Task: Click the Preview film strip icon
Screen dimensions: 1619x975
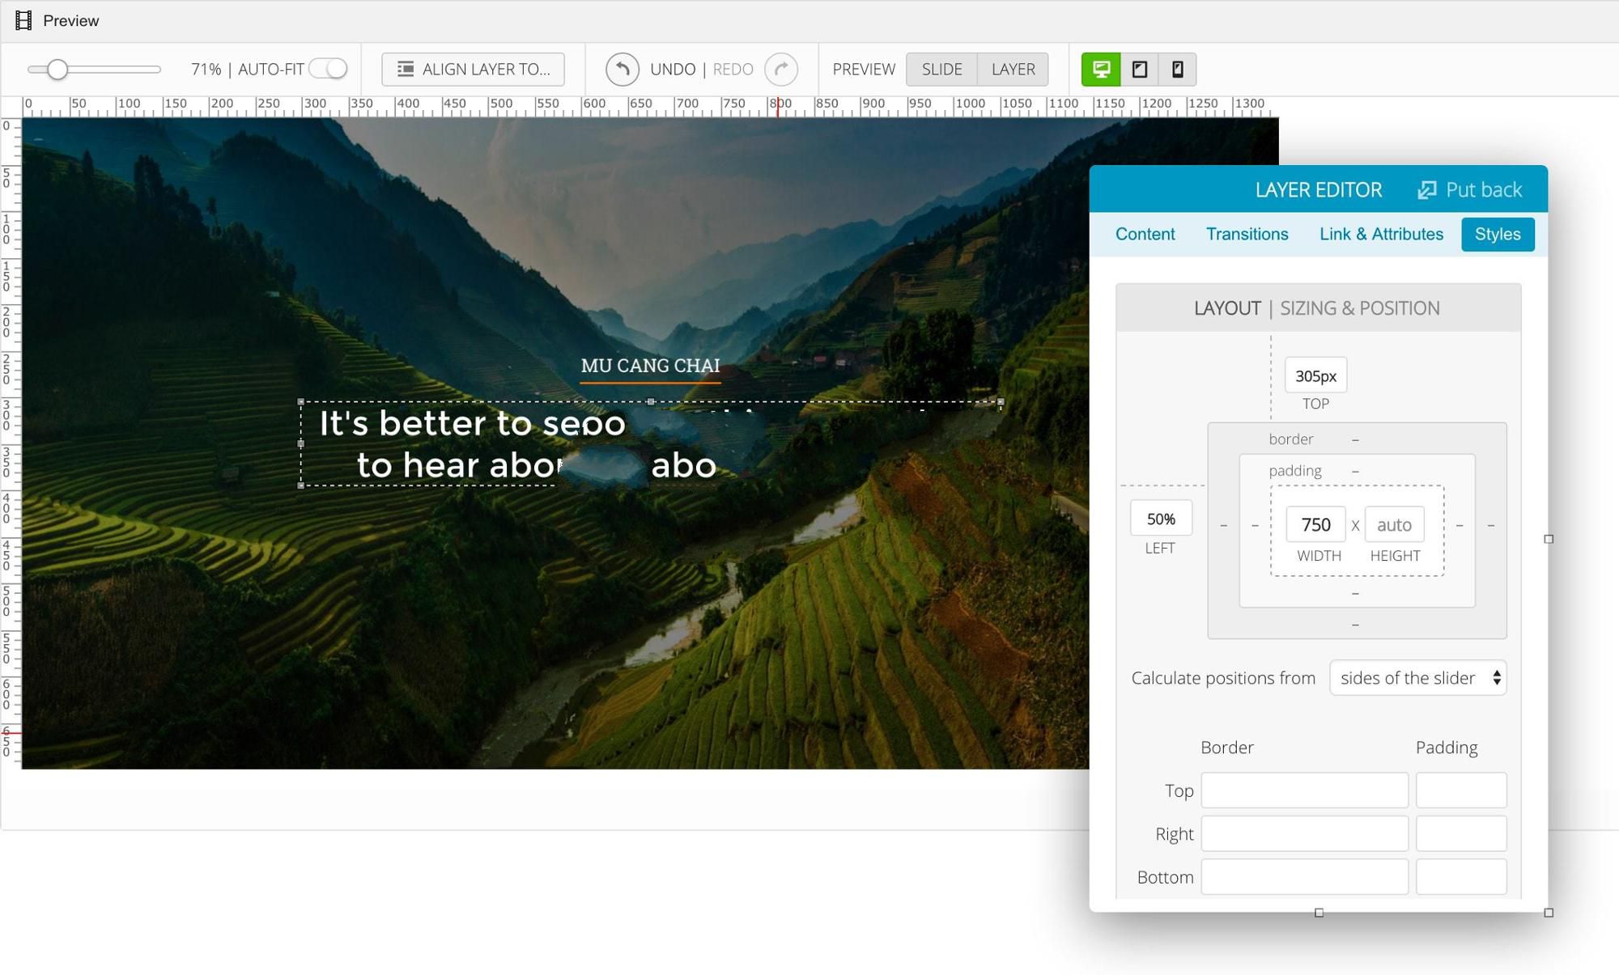Action: (23, 20)
